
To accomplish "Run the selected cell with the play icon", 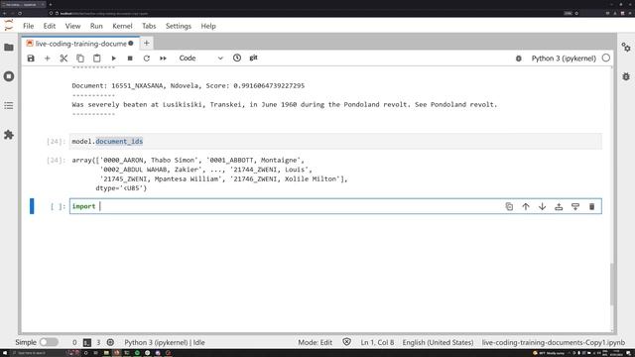I will tap(113, 59).
